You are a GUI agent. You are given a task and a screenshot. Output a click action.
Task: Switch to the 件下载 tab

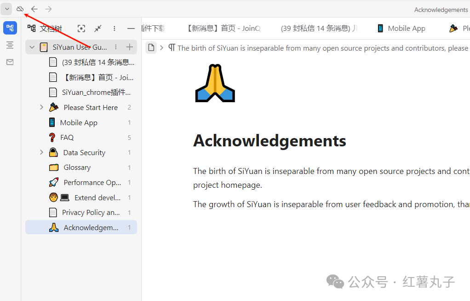(154, 28)
